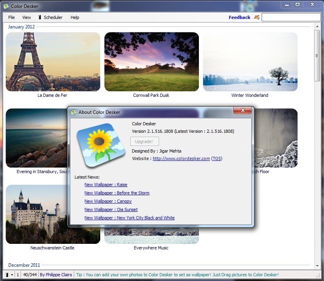This screenshot has height=281, width=324.
Task: Click the pencil icon next to Feedback
Action: 257,17
